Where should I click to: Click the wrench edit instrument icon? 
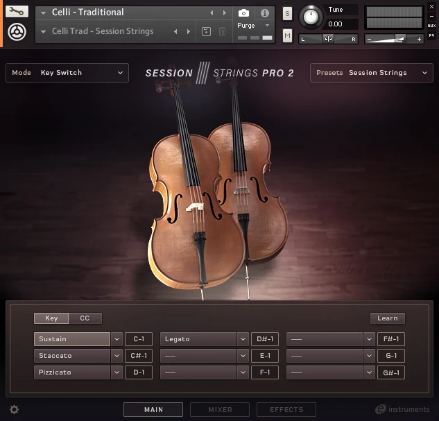coord(17,12)
